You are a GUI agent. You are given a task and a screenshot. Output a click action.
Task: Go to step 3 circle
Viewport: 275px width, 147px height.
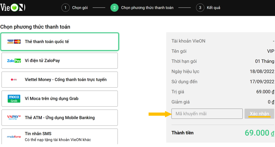tap(200, 8)
